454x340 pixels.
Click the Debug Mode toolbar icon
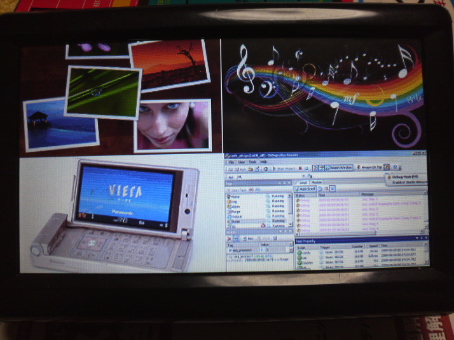386,167
